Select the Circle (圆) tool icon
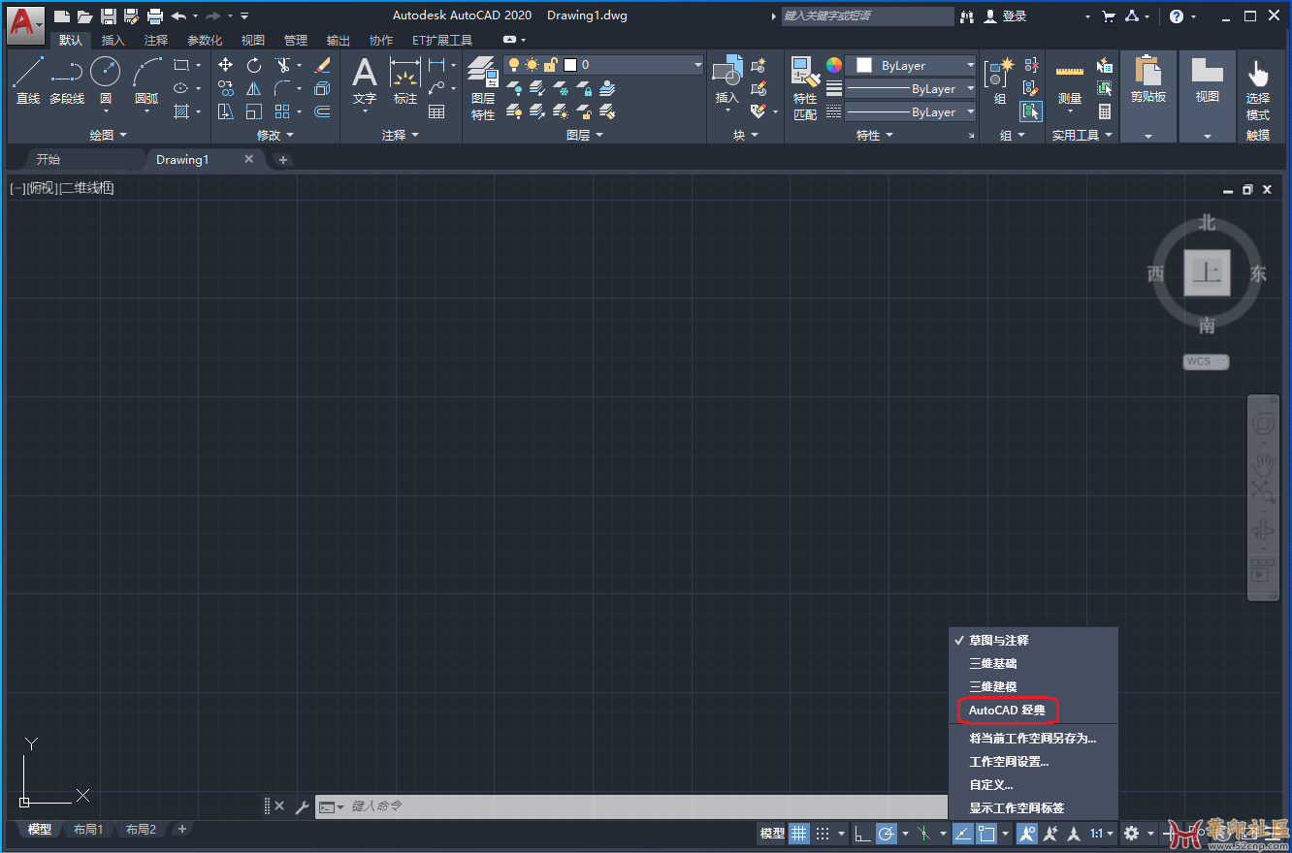The width and height of the screenshot is (1292, 853). [x=106, y=72]
